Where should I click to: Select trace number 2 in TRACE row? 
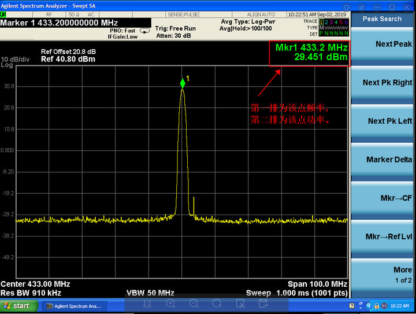(326, 21)
